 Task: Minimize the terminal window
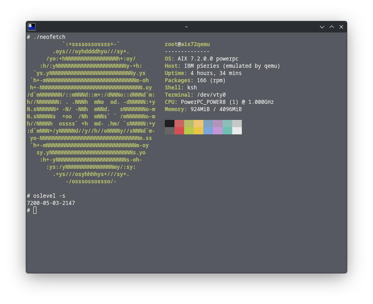click(x=322, y=27)
